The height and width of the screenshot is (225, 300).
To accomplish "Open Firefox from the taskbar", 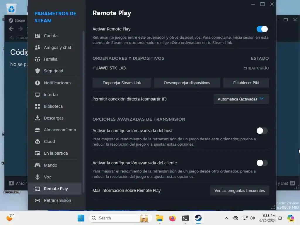I will (x=172, y=218).
